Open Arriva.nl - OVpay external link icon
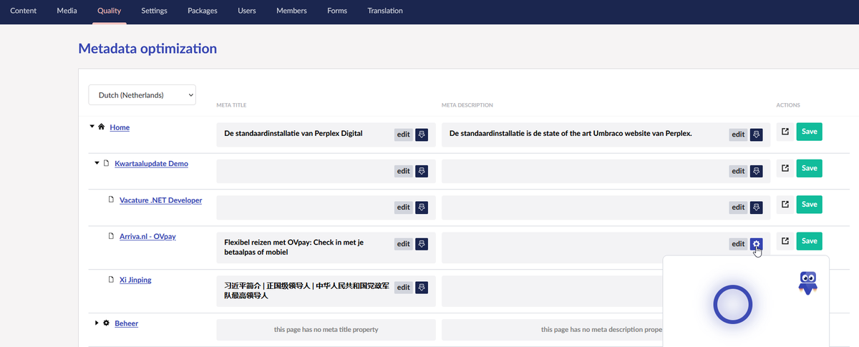 coord(785,241)
